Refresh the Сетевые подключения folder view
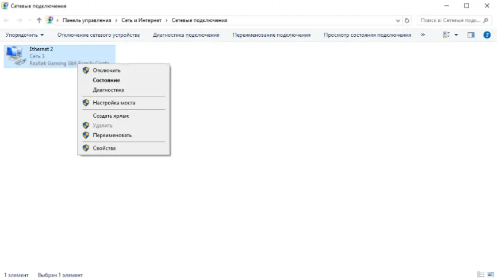The image size is (499, 279). tap(407, 20)
